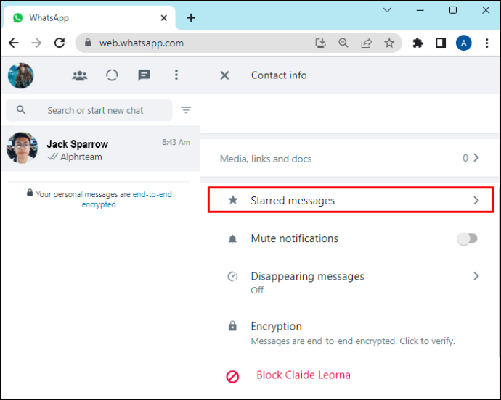
Task: Toggle the Mute notifications switch
Action: coord(467,238)
